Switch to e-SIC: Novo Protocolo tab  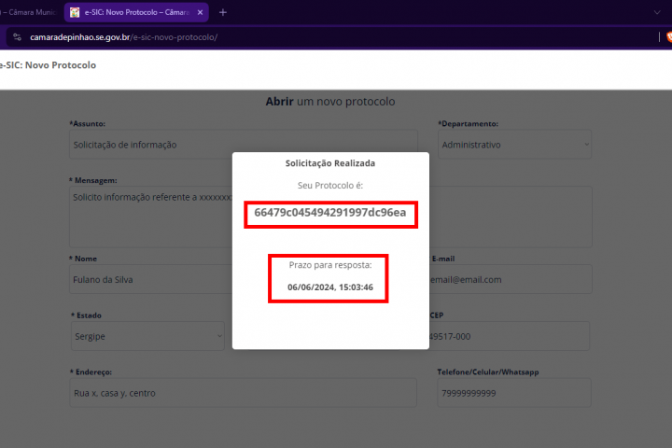click(137, 12)
